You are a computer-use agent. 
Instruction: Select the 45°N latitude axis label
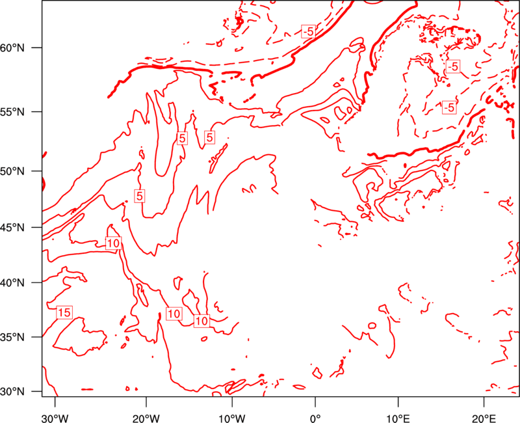click(12, 228)
